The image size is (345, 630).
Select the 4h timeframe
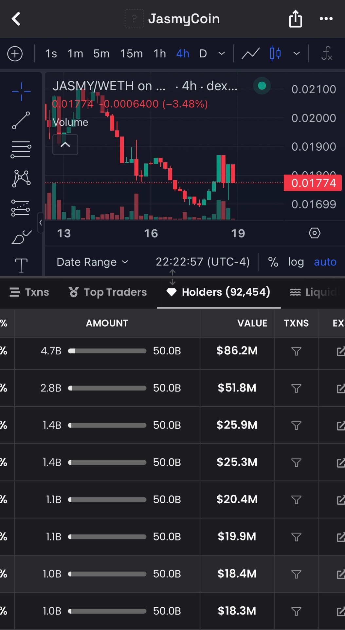pyautogui.click(x=183, y=53)
